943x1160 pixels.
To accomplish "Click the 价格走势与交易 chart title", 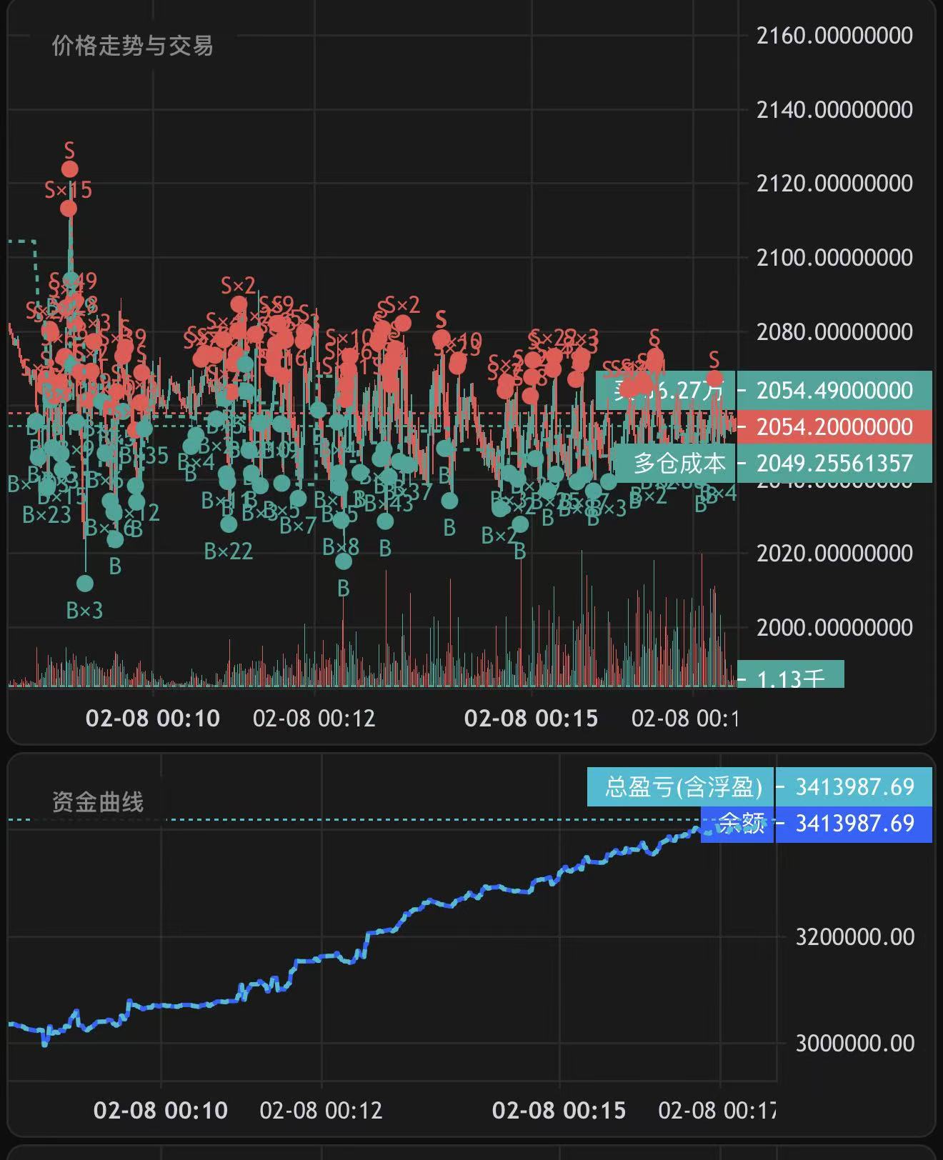I will [x=132, y=46].
